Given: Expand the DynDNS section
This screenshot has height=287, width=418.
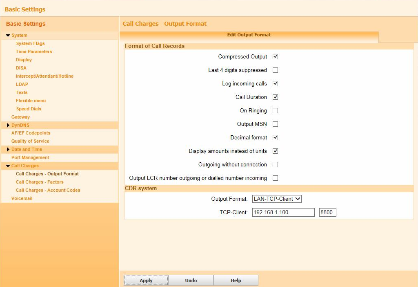Looking at the screenshot, I should point(8,125).
